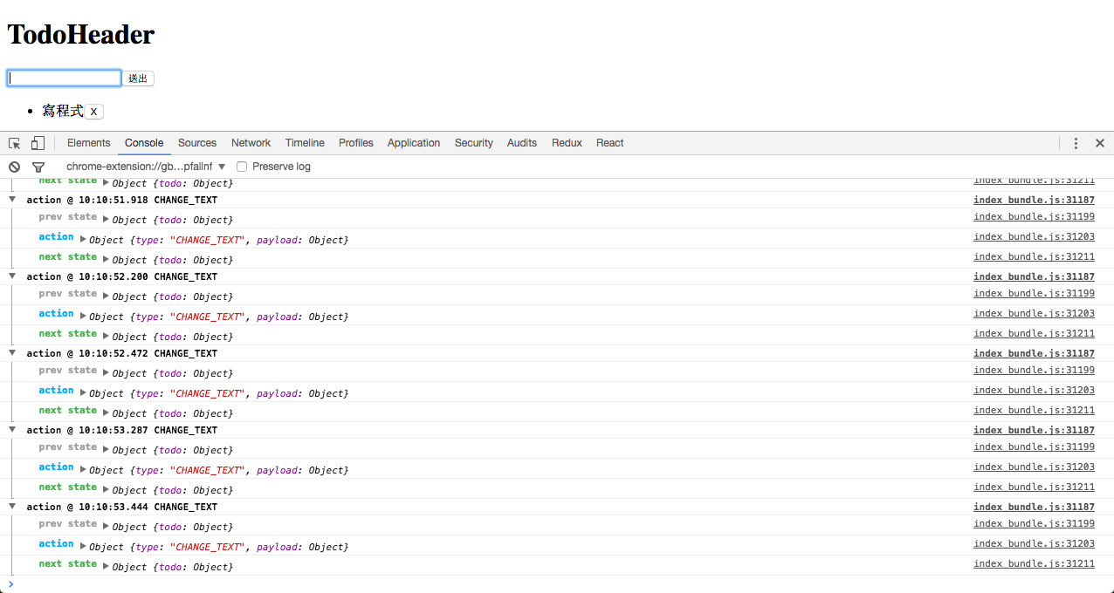Enable the Preserve log checkbox
The height and width of the screenshot is (593, 1114).
(243, 167)
